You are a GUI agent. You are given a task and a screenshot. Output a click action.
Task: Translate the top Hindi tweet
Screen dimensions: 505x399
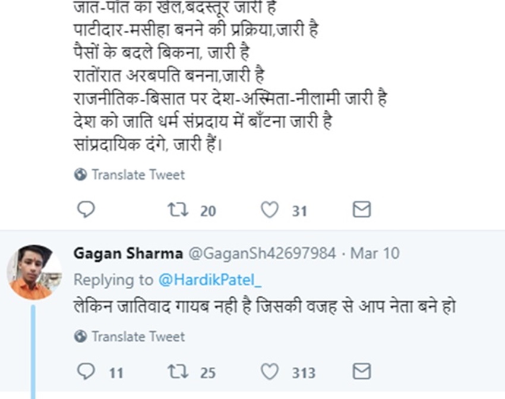pyautogui.click(x=138, y=175)
